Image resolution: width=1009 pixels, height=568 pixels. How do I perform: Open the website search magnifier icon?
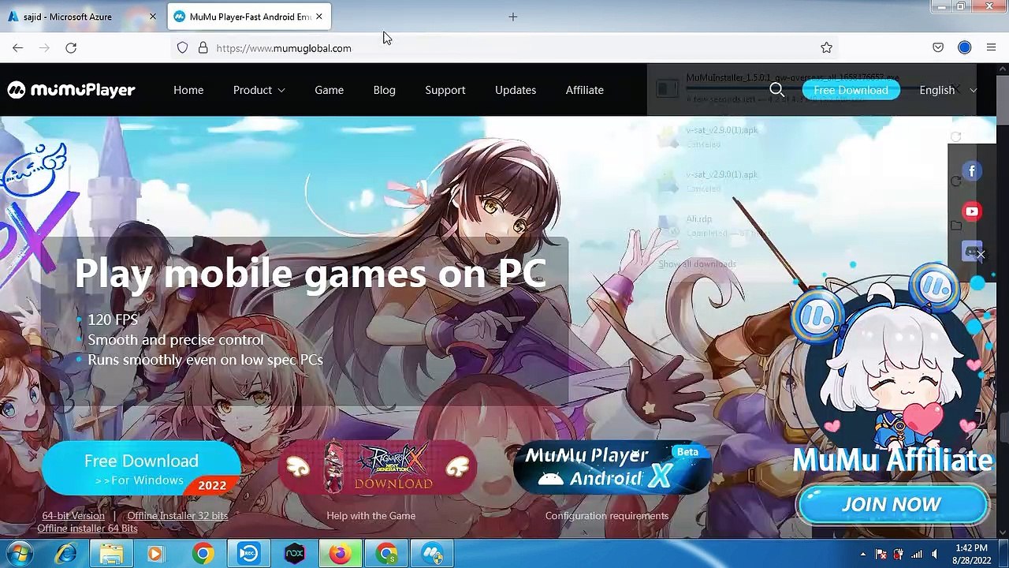(776, 90)
